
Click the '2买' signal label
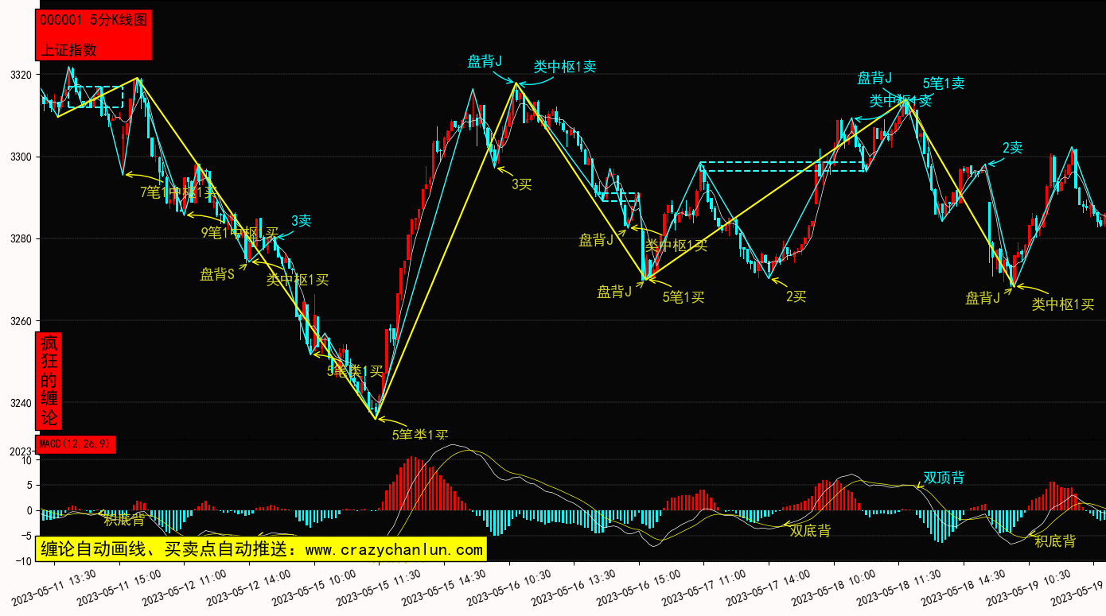[796, 296]
